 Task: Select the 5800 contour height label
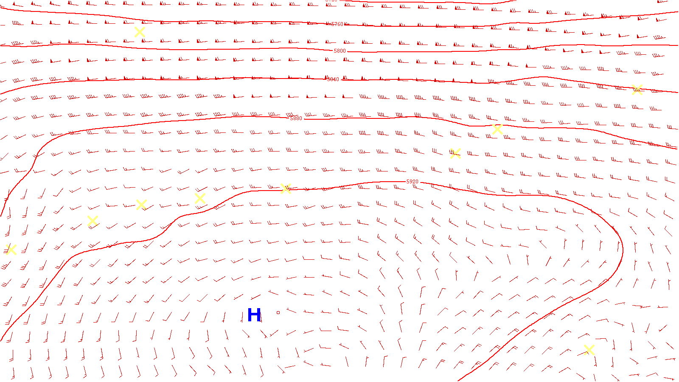339,51
